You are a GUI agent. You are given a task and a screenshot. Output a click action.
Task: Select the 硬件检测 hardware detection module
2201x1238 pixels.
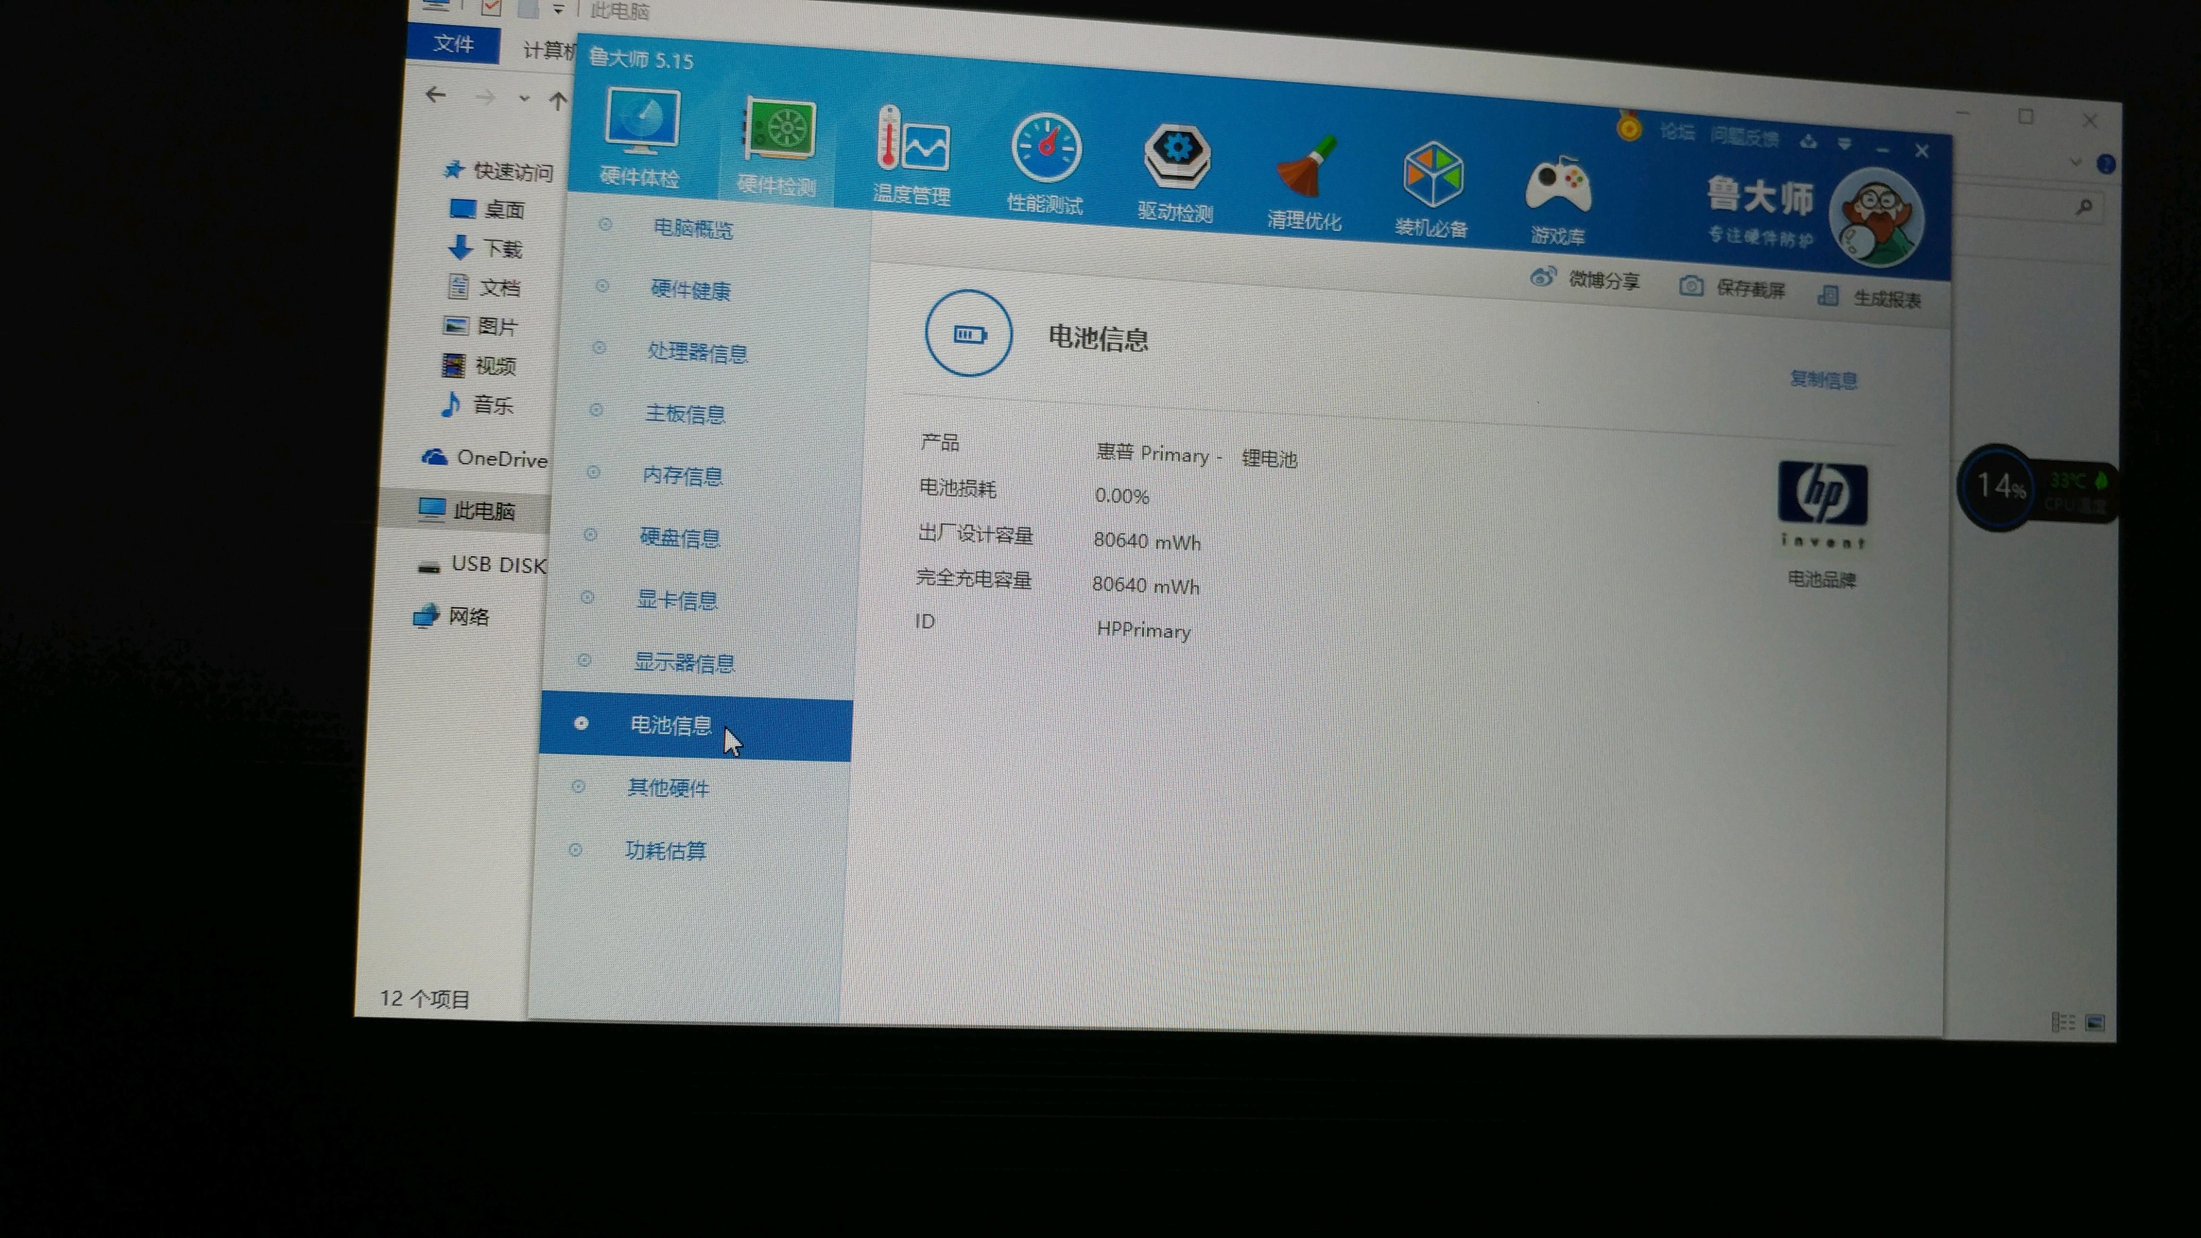click(x=778, y=148)
